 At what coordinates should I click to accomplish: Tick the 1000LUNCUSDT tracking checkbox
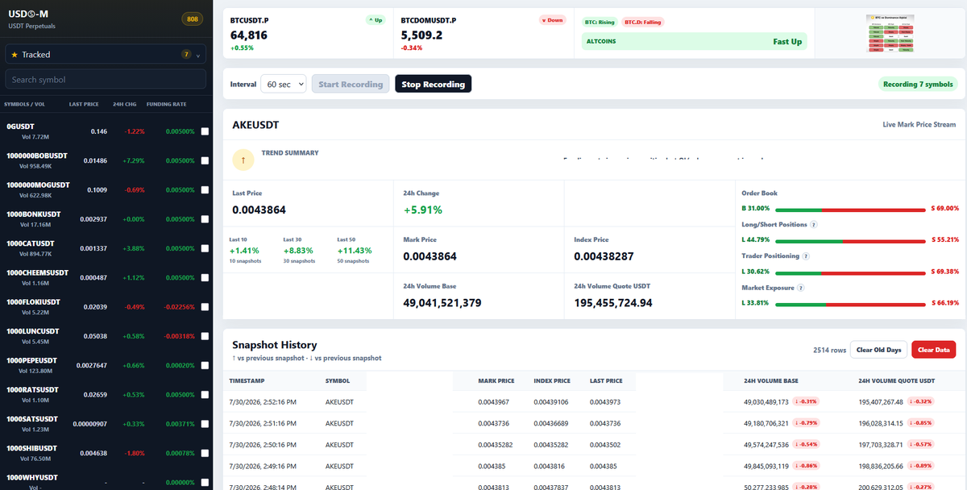coord(205,336)
